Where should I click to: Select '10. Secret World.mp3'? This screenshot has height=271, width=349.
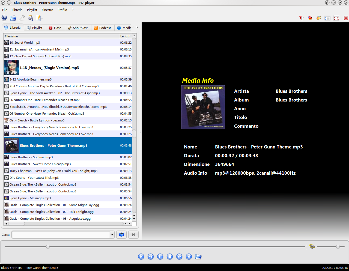click(68, 43)
